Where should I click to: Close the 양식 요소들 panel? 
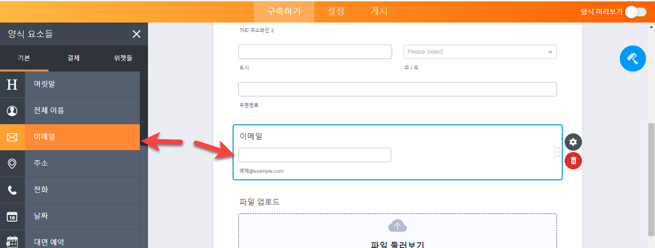(136, 34)
